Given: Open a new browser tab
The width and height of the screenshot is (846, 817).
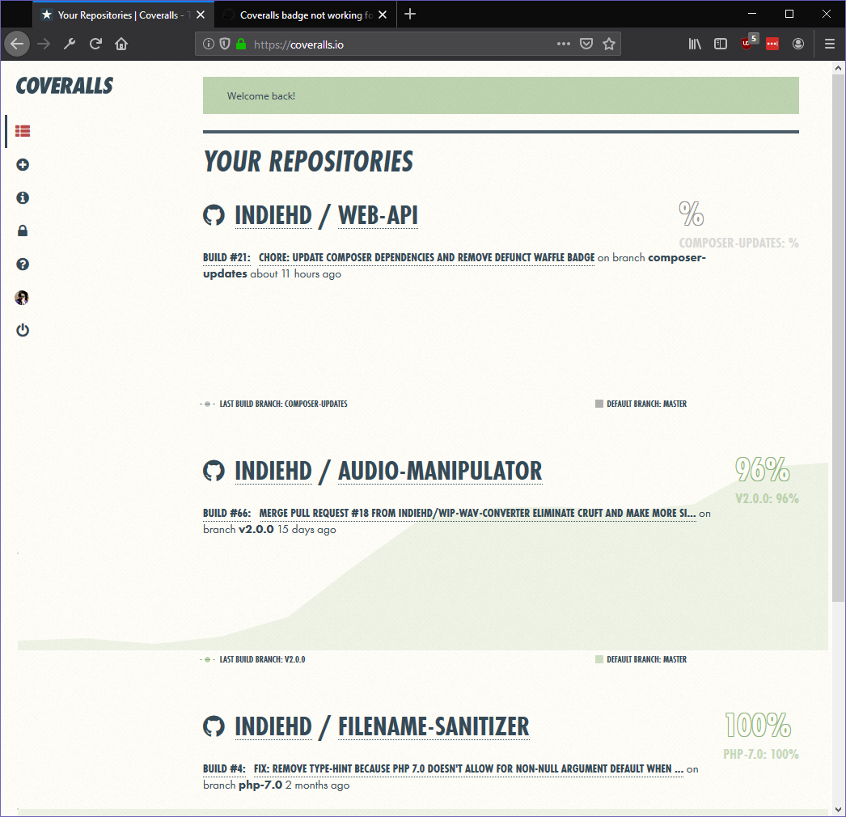Looking at the screenshot, I should 410,15.
